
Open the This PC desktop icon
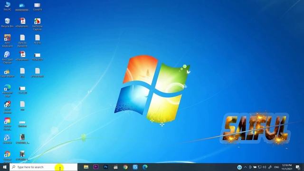8,6
